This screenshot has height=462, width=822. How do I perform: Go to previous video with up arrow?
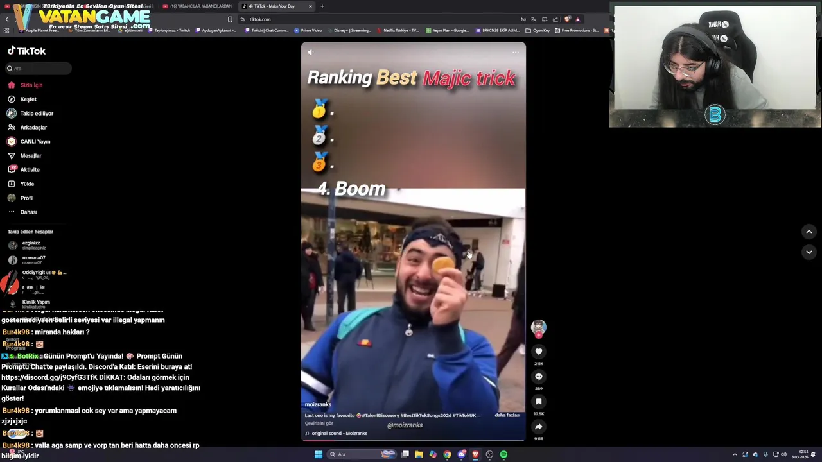[809, 232]
